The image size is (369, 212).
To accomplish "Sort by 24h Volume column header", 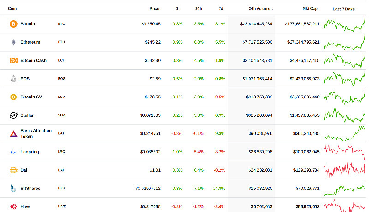I will click(261, 8).
